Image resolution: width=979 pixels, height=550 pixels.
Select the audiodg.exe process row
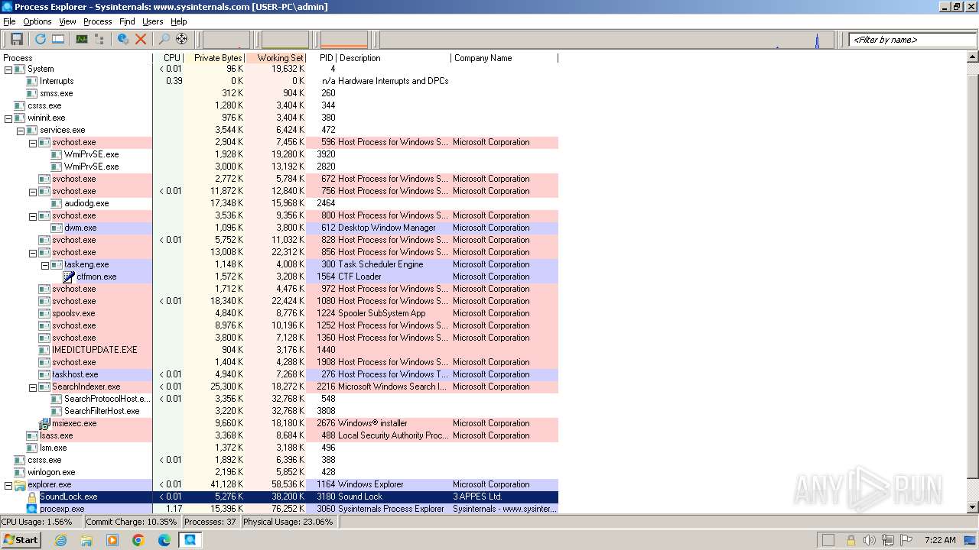click(279, 203)
